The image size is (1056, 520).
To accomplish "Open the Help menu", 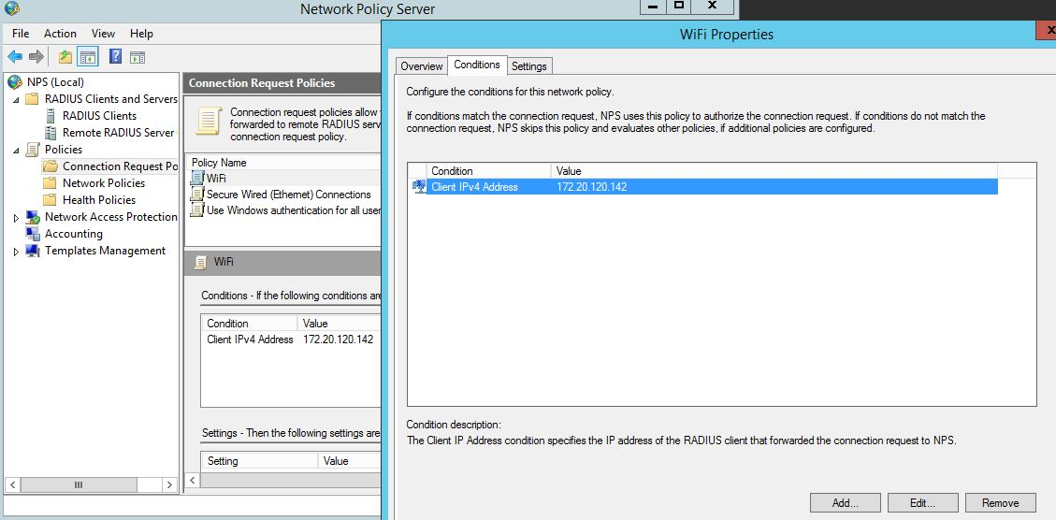I will point(141,34).
